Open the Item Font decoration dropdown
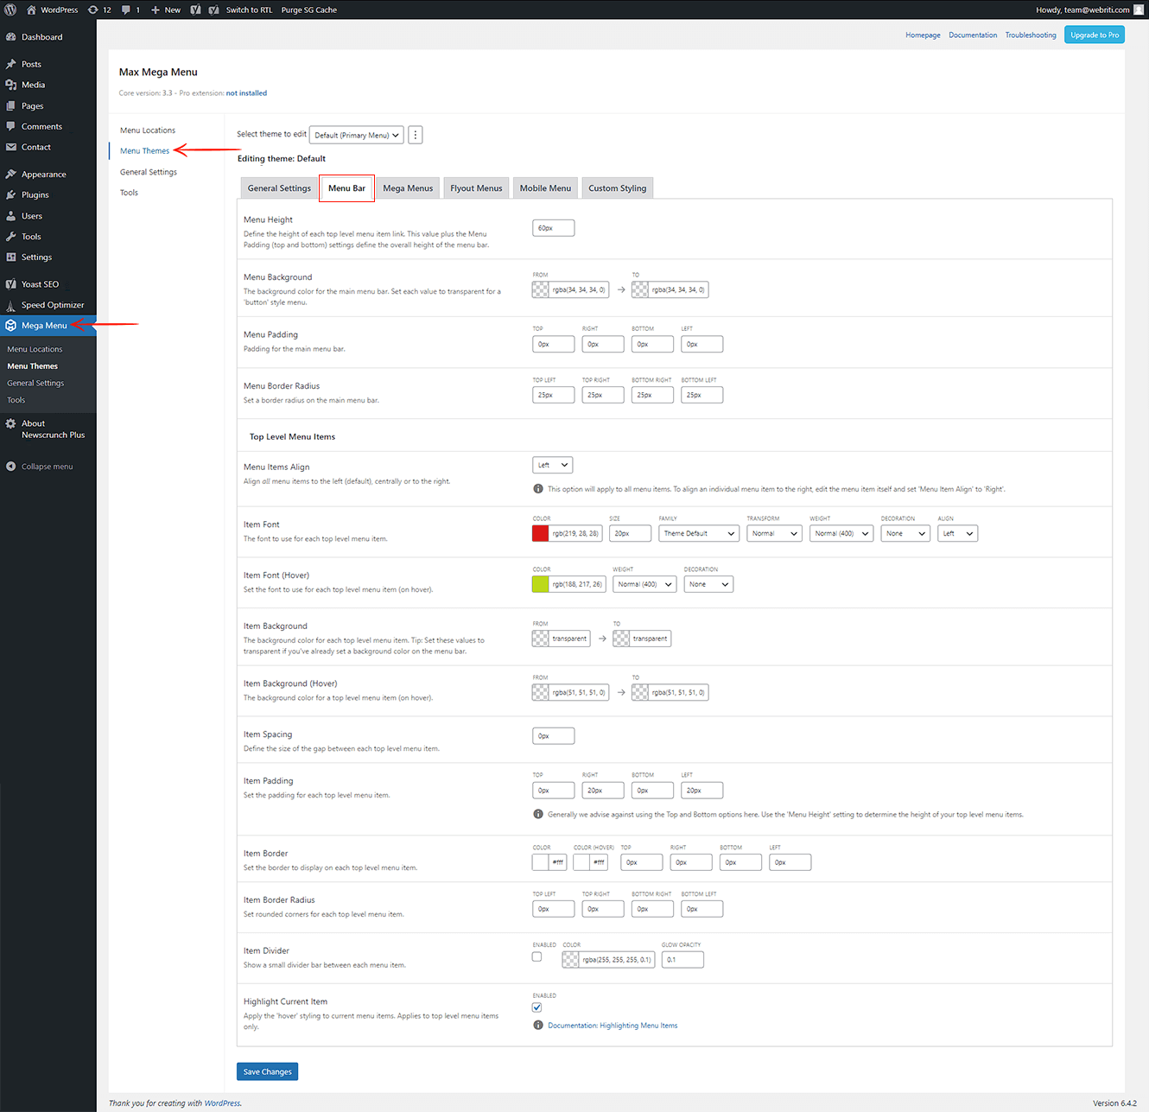This screenshot has width=1149, height=1112. click(x=905, y=533)
